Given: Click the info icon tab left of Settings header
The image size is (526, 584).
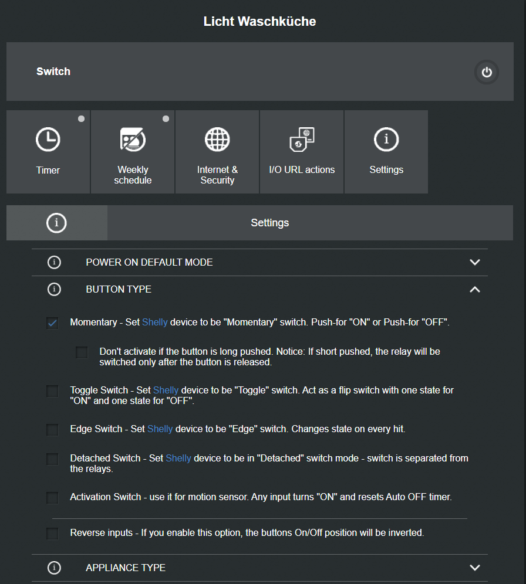Looking at the screenshot, I should [x=56, y=223].
